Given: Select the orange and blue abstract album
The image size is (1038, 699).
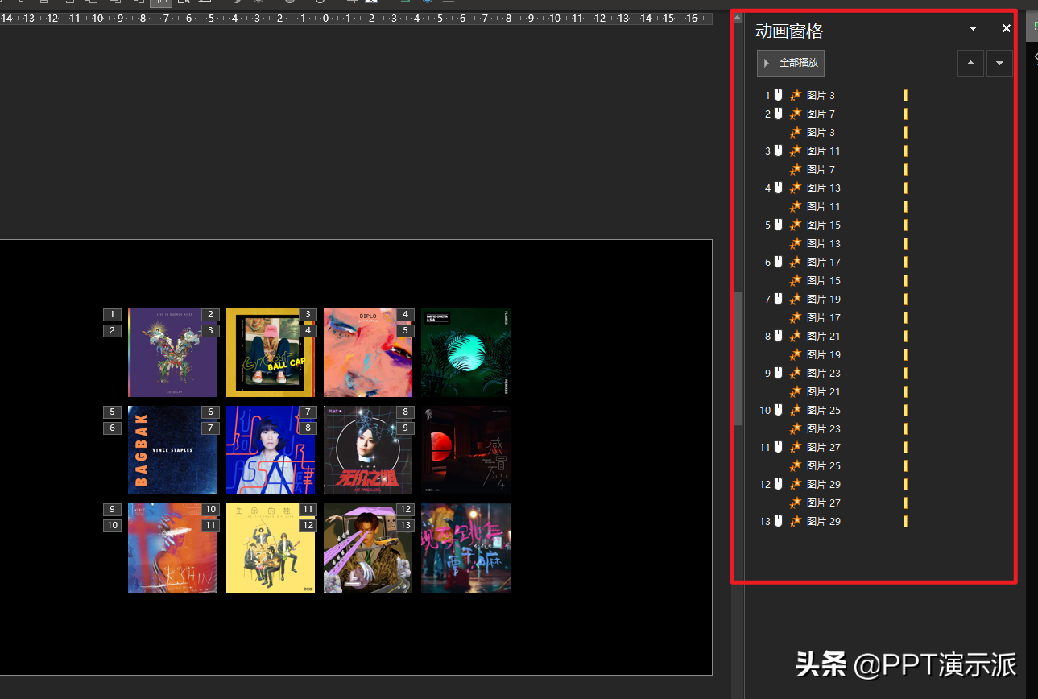Looking at the screenshot, I should click(x=172, y=548).
